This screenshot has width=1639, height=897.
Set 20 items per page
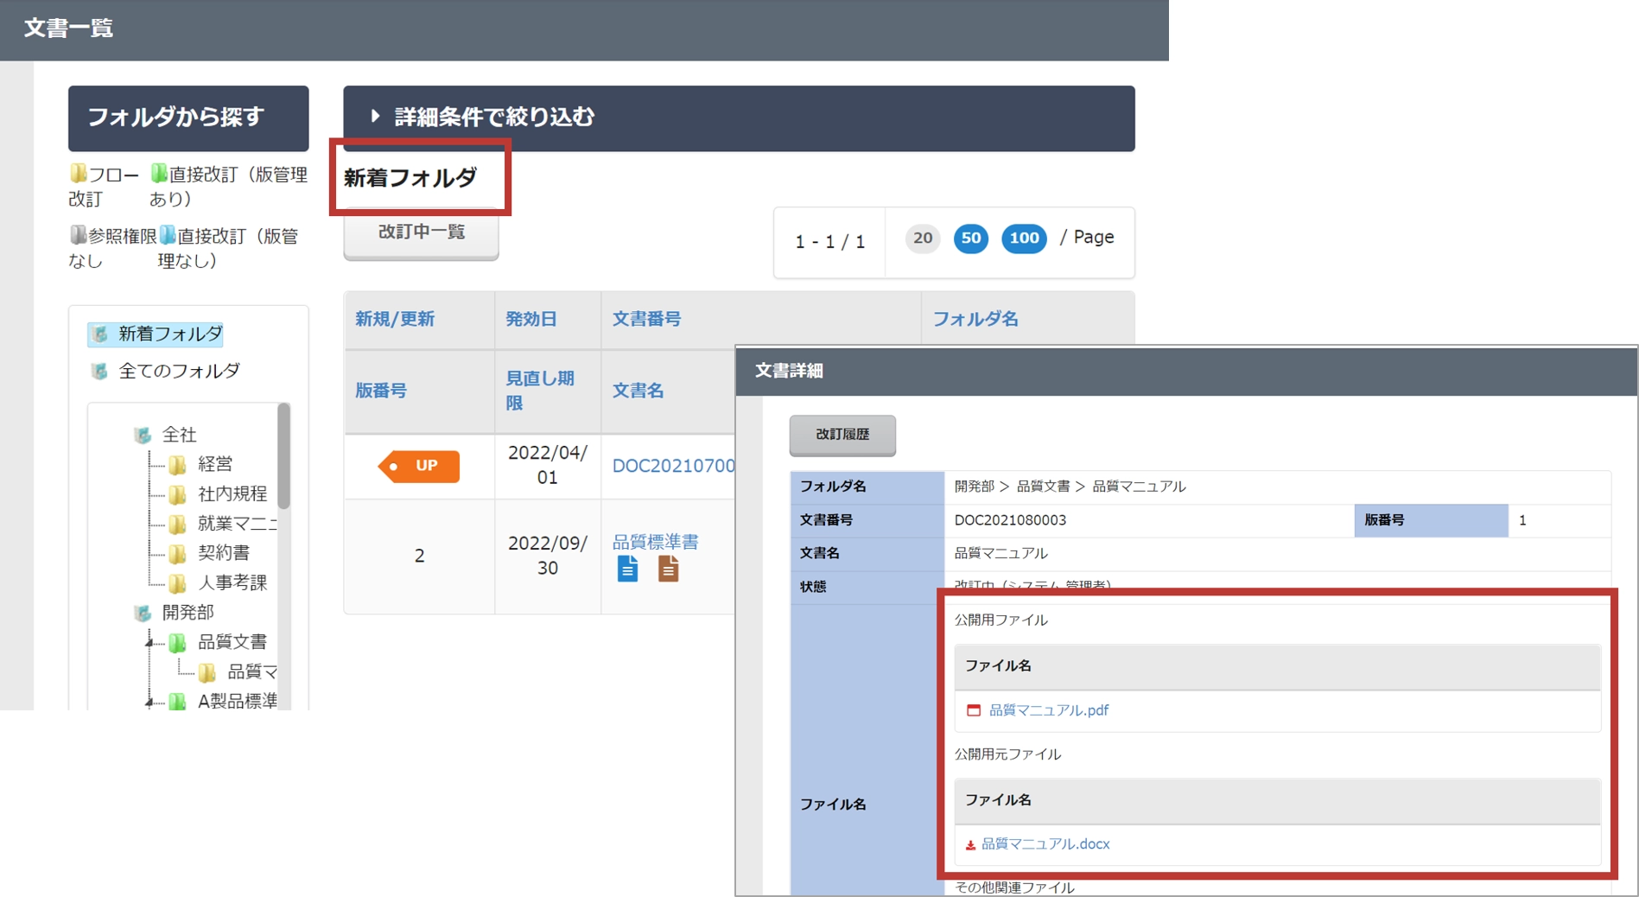923,238
